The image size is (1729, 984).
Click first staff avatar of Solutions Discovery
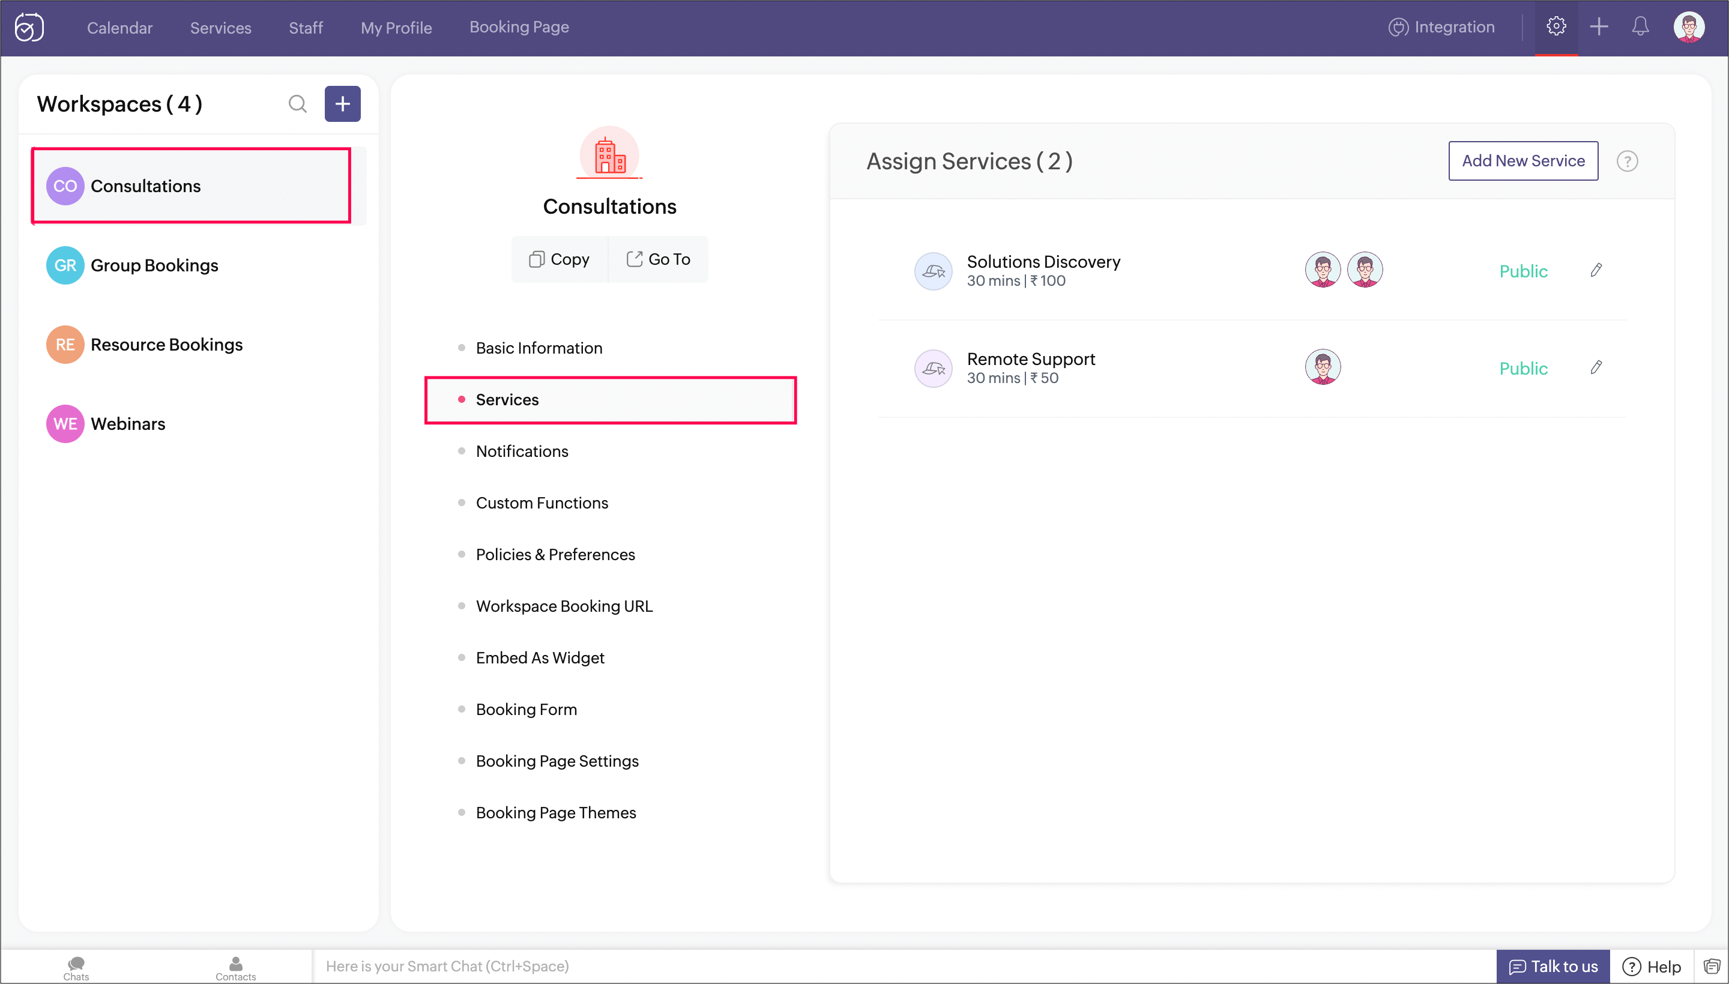click(1323, 270)
